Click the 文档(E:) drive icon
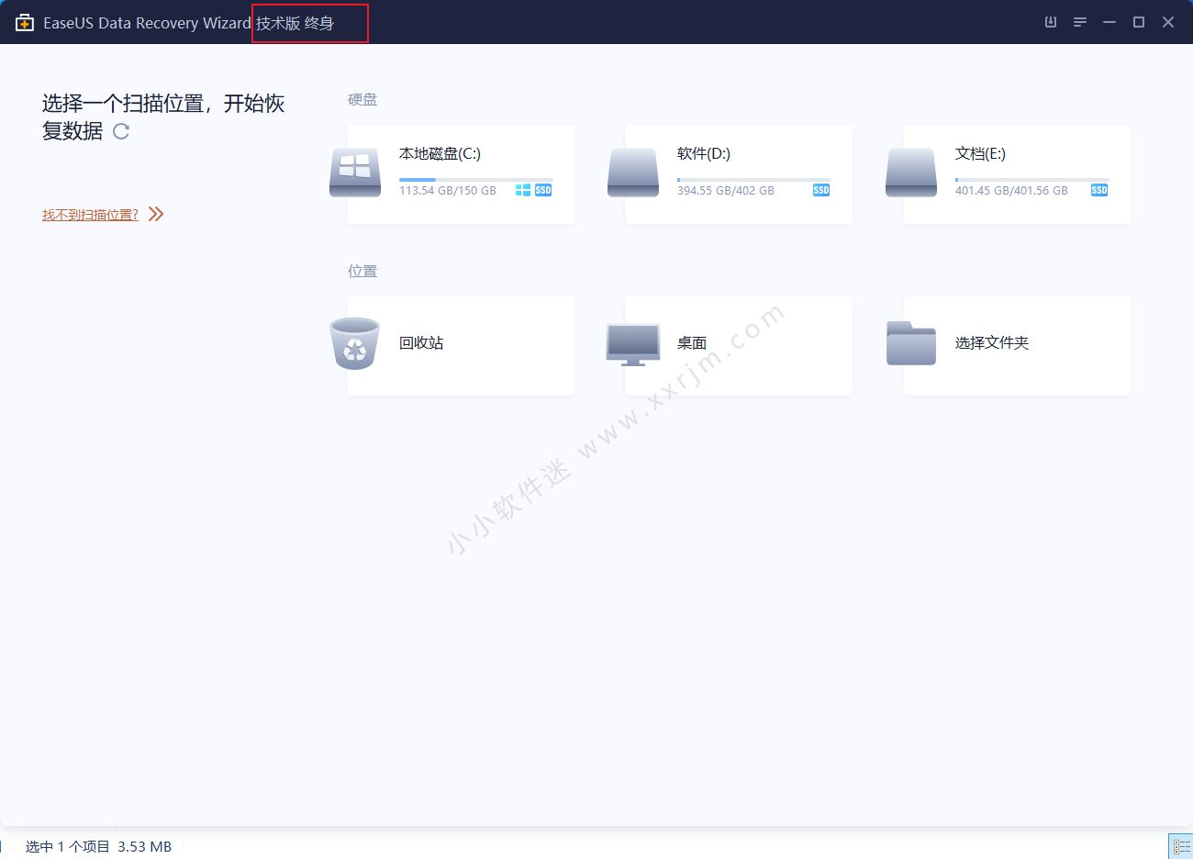This screenshot has height=859, width=1193. coord(911,173)
